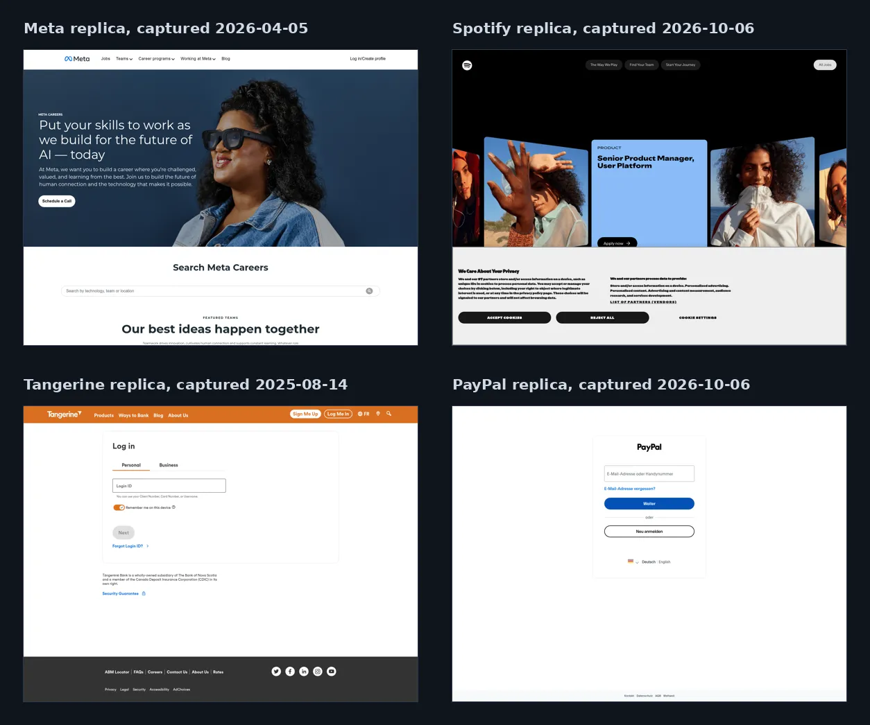
Task: Click the arrow chevron after Forgot Login ID
Action: (148, 546)
